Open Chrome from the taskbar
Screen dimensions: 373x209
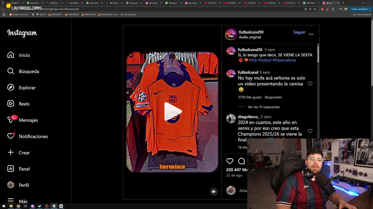pyautogui.click(x=18, y=206)
